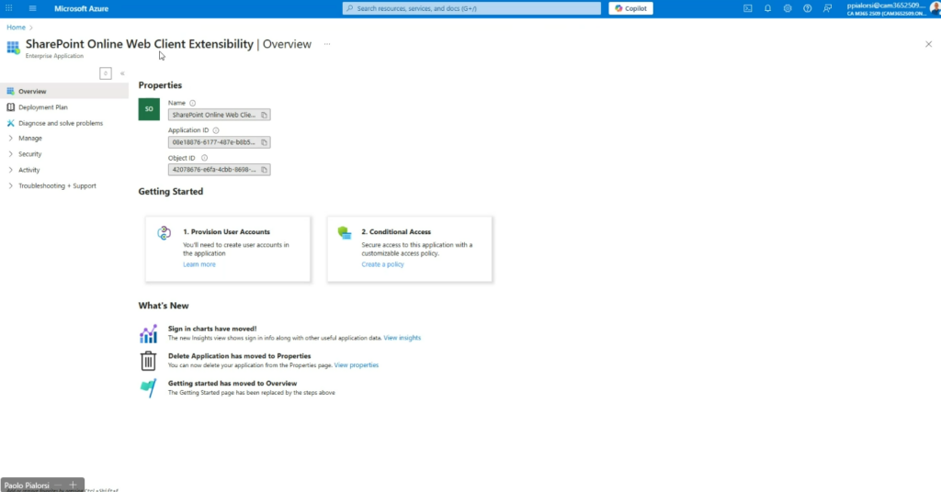Open the more options ellipsis beside title
This screenshot has height=492, width=941.
327,44
